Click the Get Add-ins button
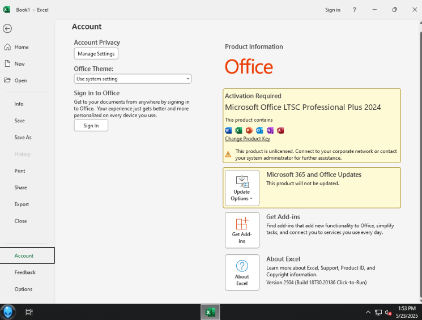Image resolution: width=422 pixels, height=320 pixels. (x=242, y=231)
